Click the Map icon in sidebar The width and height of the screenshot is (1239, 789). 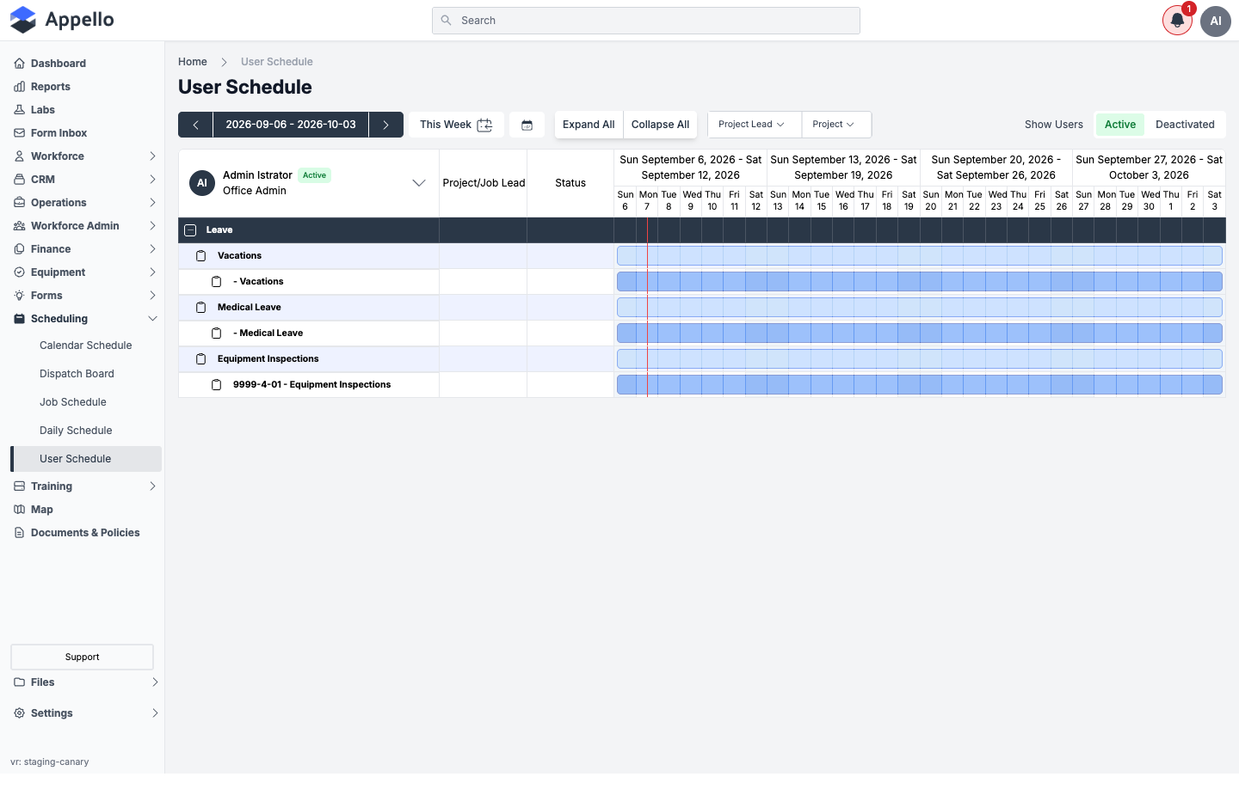coord(19,510)
